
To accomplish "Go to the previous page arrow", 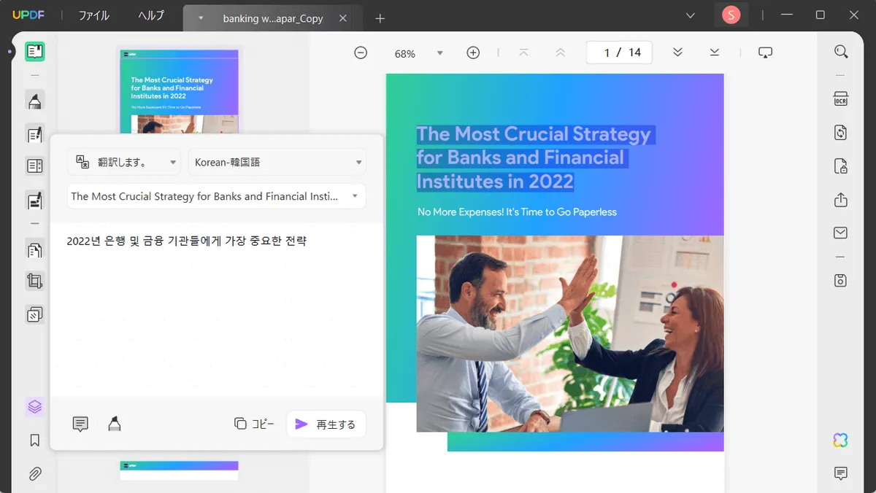I will tap(561, 53).
